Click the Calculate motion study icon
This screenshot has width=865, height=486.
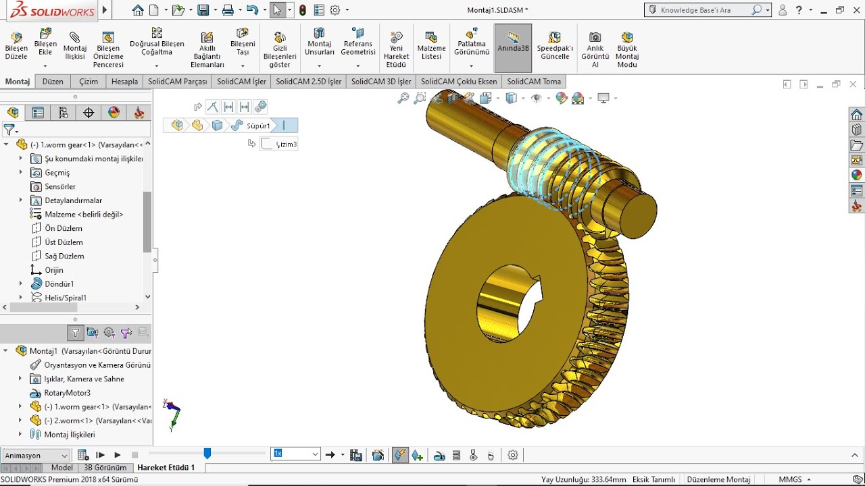pos(83,455)
